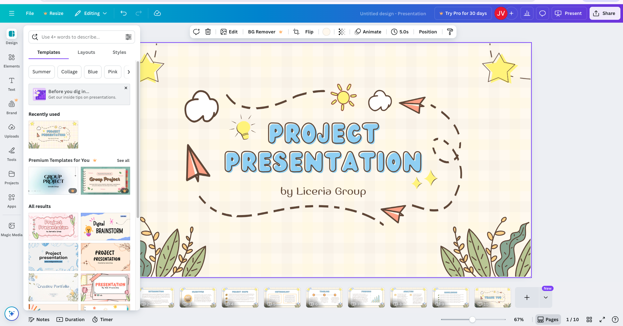Click the 67% zoom value

pyautogui.click(x=519, y=320)
